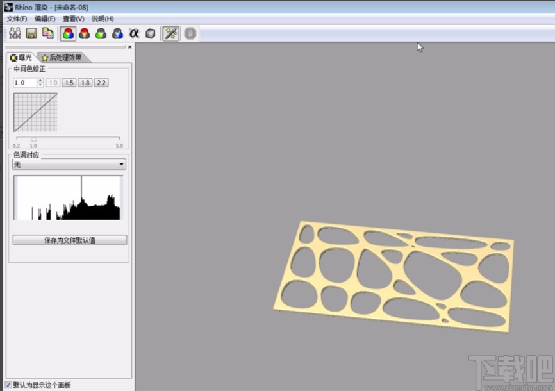Click the clone render window icon

tap(15, 33)
